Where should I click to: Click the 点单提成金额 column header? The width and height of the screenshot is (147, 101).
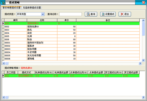click(x=96, y=73)
